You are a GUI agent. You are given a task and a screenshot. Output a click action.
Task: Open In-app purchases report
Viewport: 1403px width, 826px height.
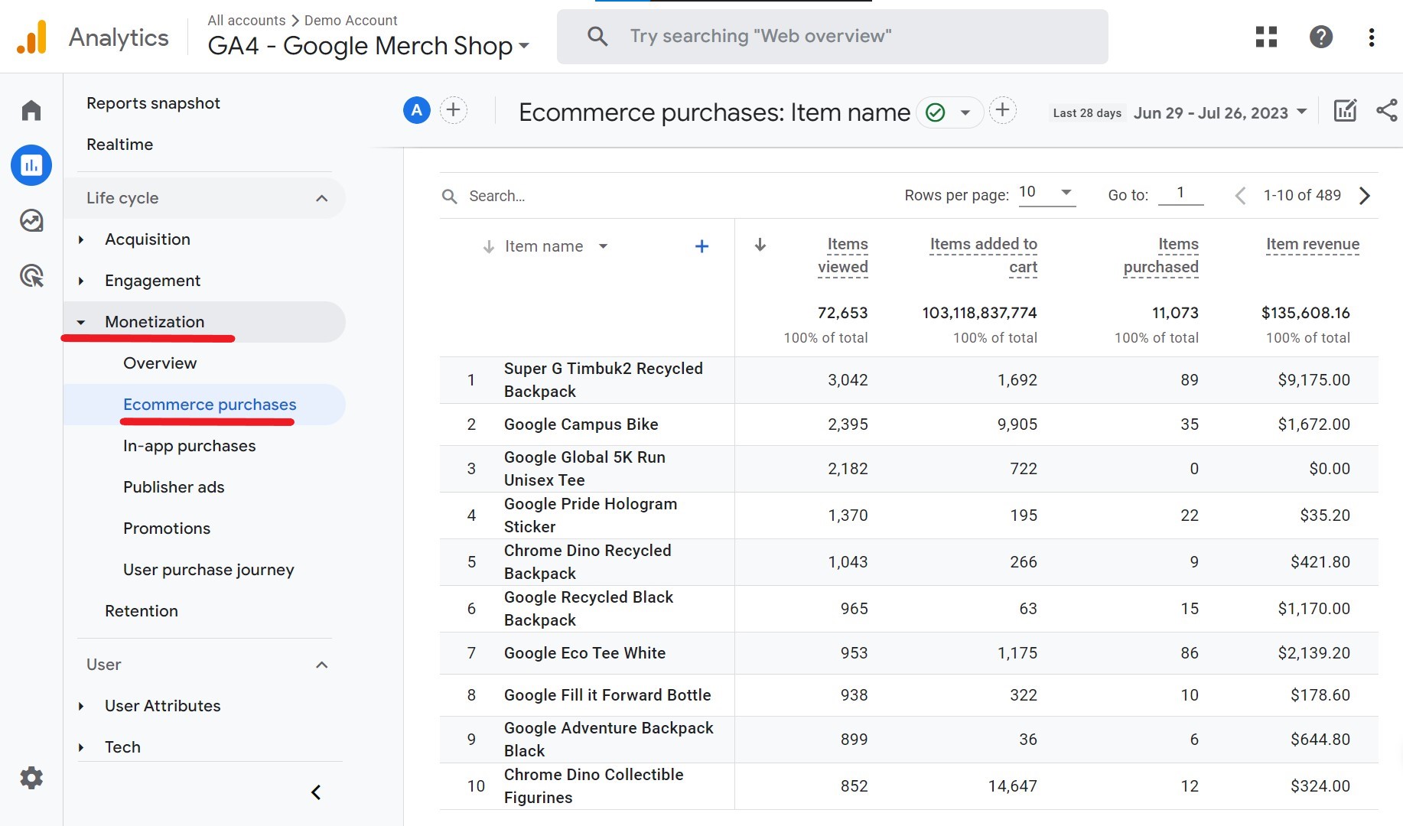click(189, 446)
